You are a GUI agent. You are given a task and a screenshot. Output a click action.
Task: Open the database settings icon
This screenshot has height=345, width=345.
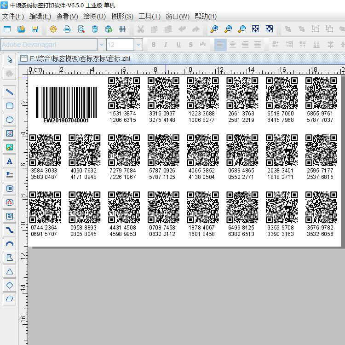[x=95, y=29]
